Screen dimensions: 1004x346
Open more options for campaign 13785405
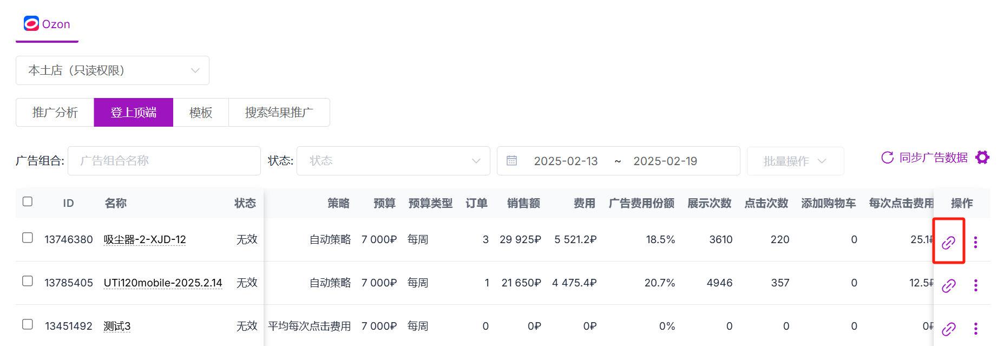click(975, 285)
